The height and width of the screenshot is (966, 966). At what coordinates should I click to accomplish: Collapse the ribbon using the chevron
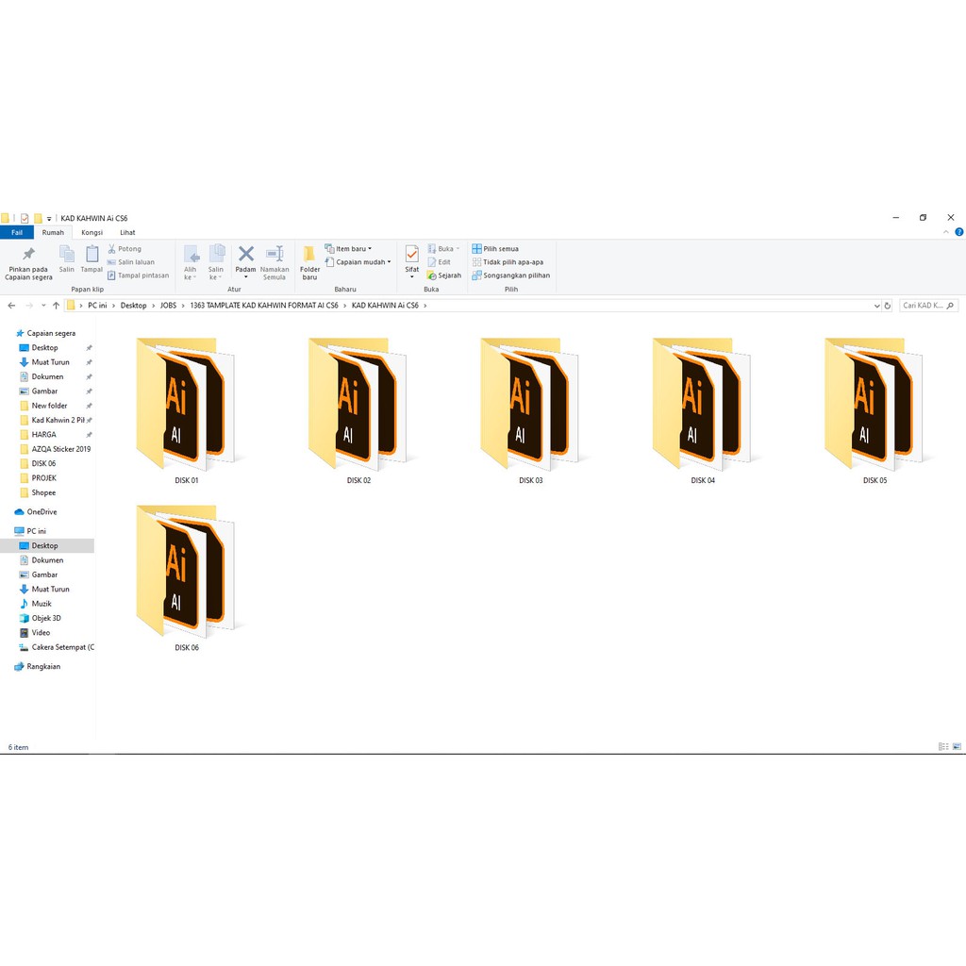(948, 232)
